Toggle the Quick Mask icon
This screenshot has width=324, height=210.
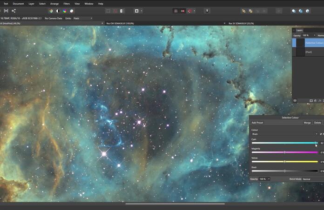[x=136, y=11]
